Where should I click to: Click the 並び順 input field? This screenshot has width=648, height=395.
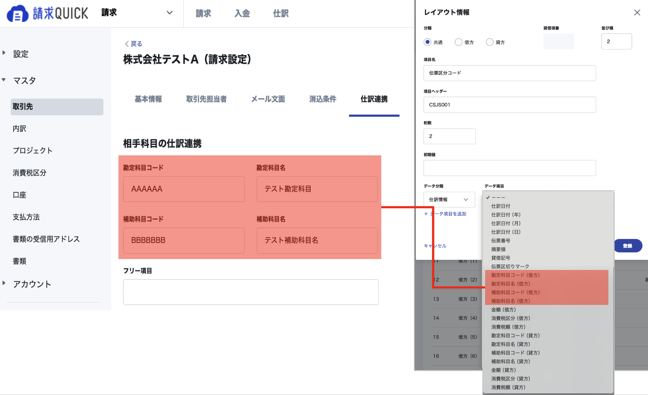click(x=617, y=42)
